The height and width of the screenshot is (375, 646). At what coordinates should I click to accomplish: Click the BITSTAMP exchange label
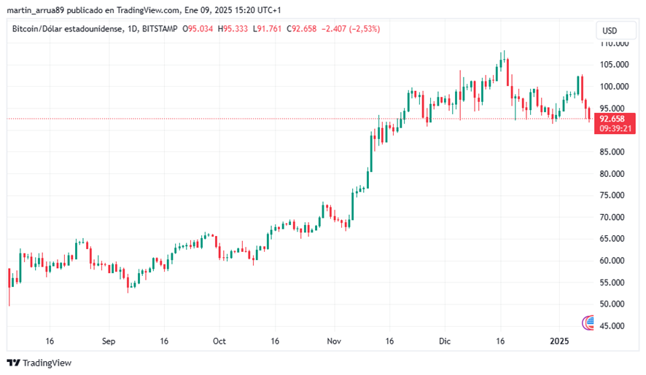160,29
